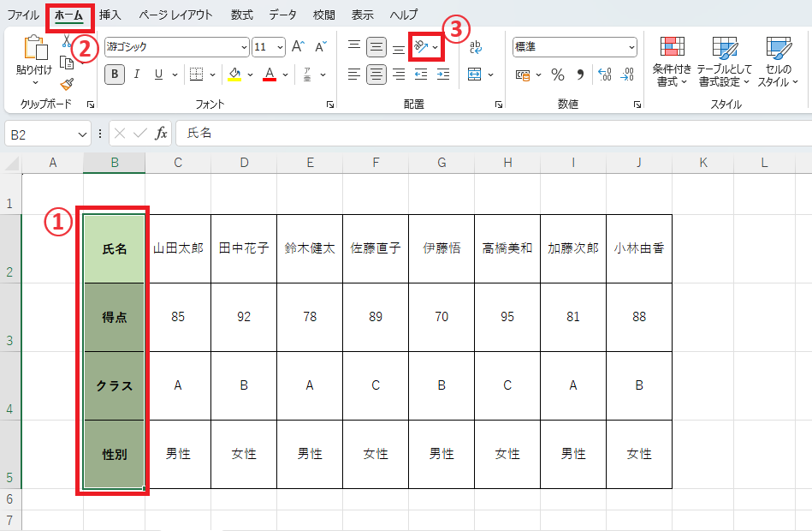Viewport: 812px width, 531px height.
Task: Open 条件付き書式 conditional formatting
Action: [x=673, y=61]
